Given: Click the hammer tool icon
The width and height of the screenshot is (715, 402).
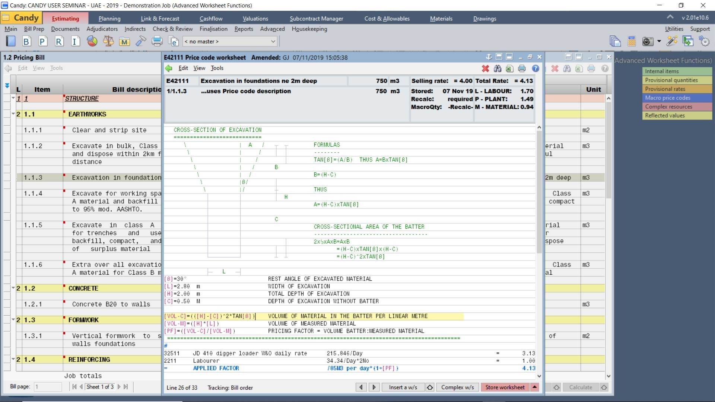Looking at the screenshot, I should pyautogui.click(x=141, y=41).
